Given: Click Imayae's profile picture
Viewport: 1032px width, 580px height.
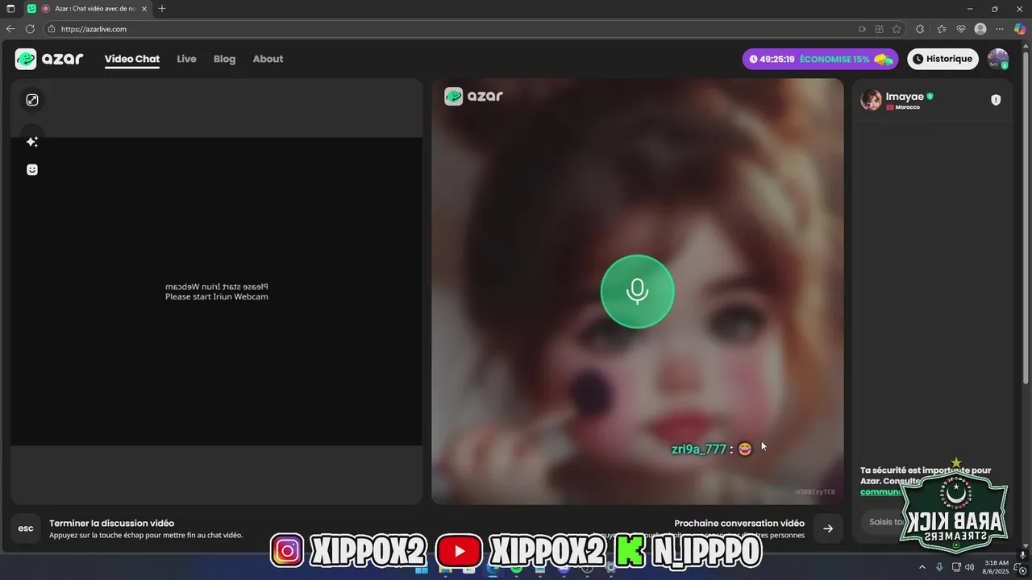Looking at the screenshot, I should pos(871,100).
